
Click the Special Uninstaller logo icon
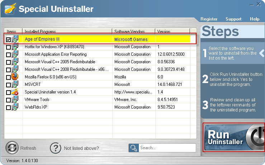[10, 9]
